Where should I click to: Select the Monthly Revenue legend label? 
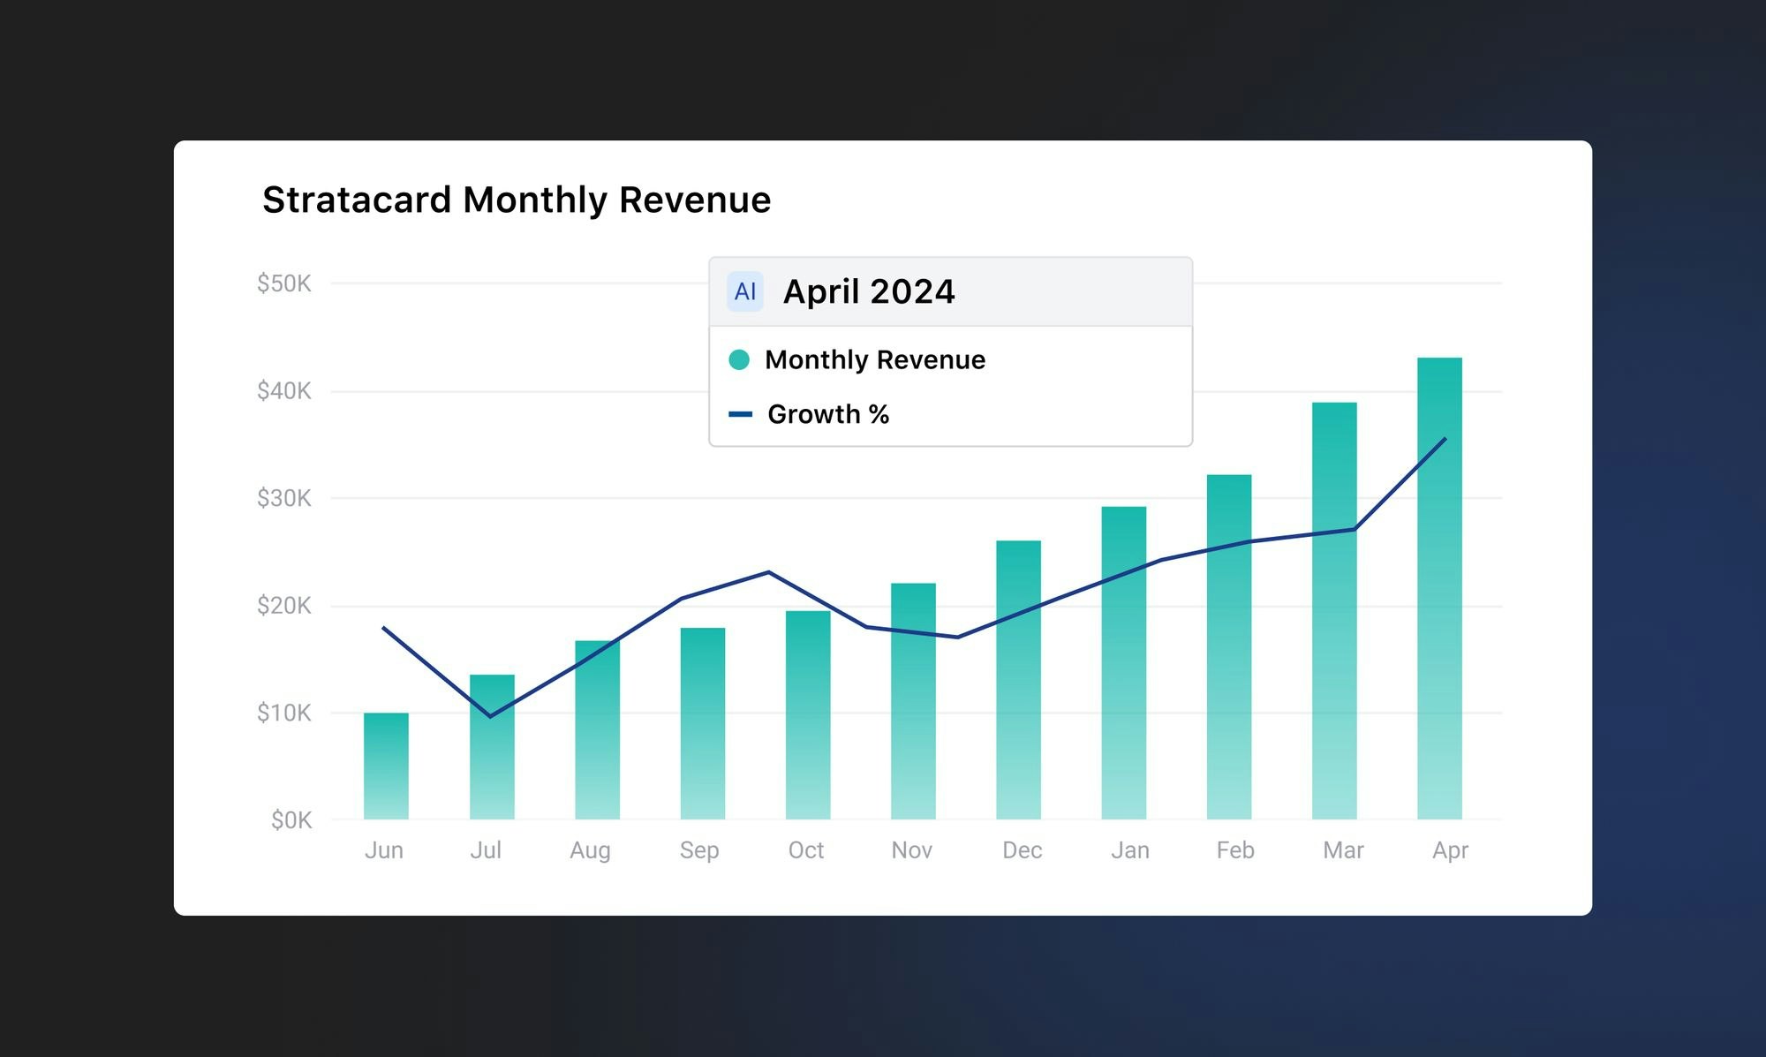(x=874, y=359)
